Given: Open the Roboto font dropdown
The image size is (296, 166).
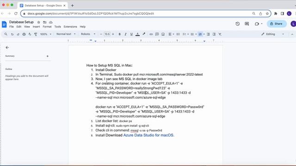Looking at the screenshot, I should tap(88, 34).
